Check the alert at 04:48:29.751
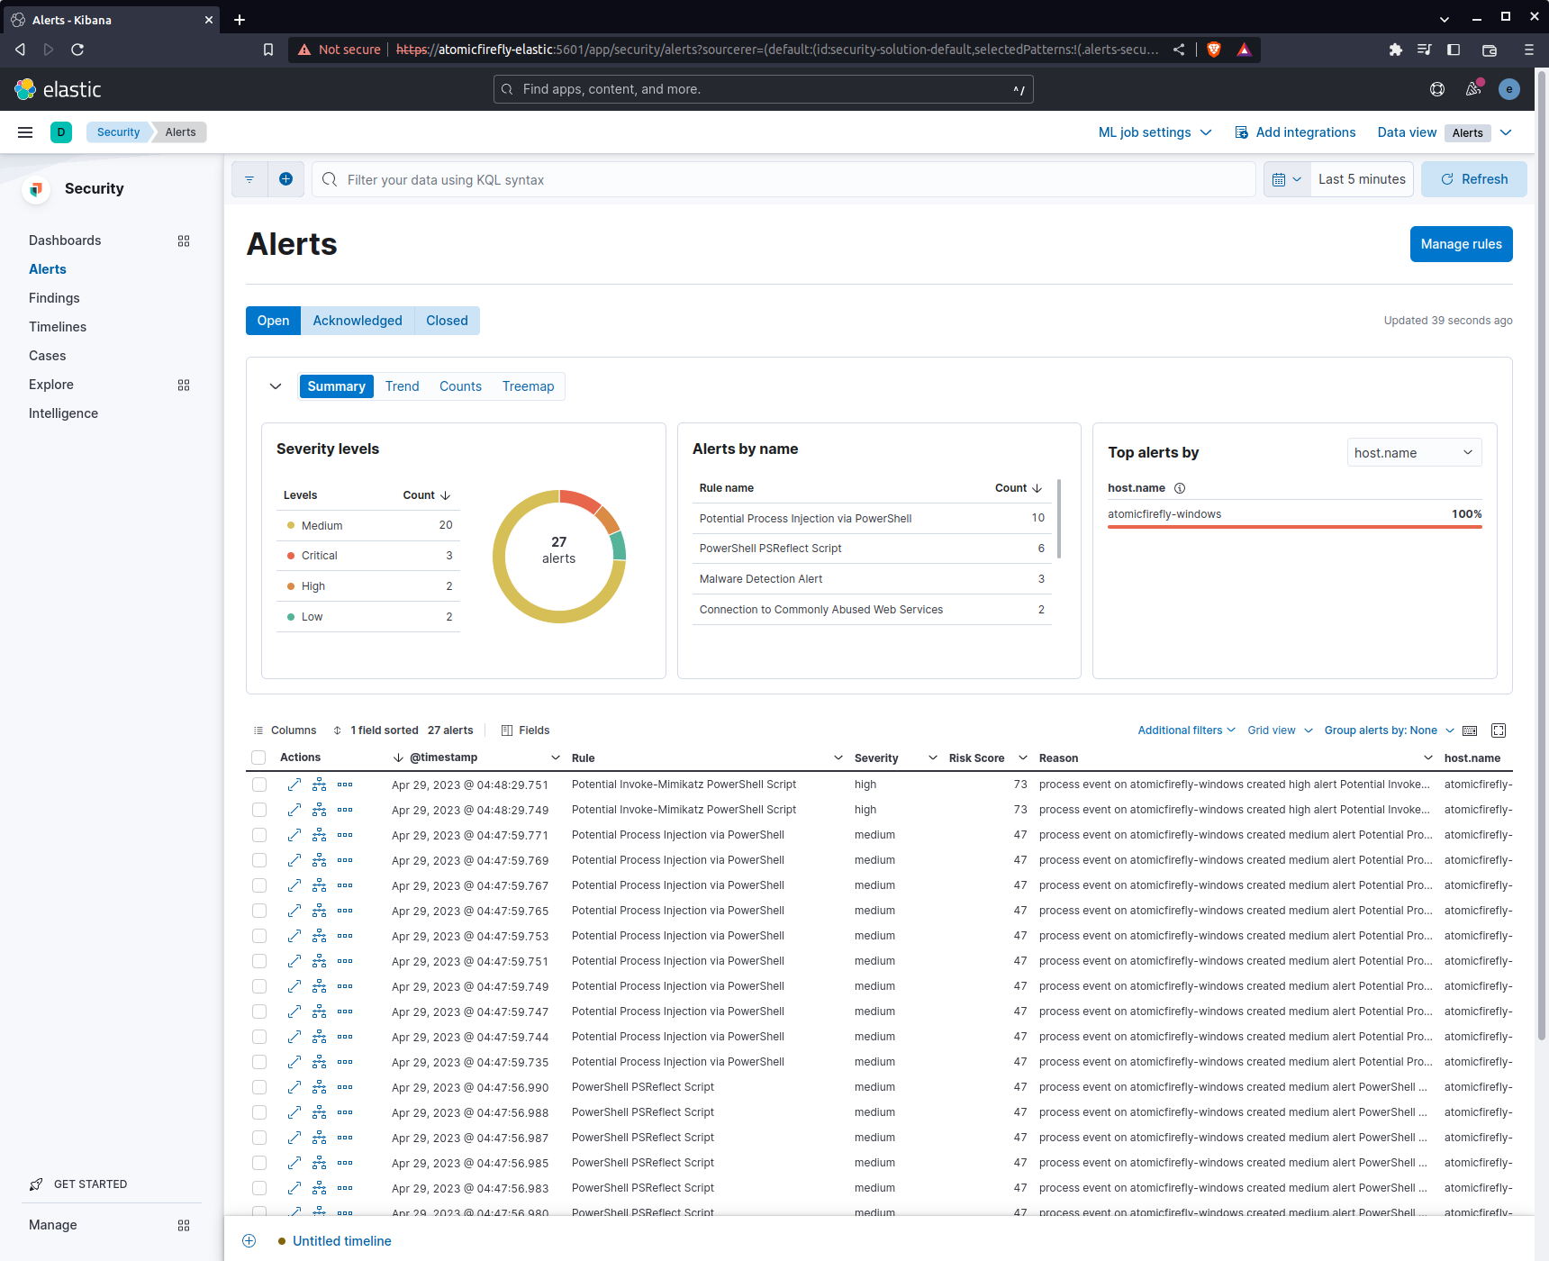Image resolution: width=1549 pixels, height=1261 pixels. pyautogui.click(x=259, y=785)
